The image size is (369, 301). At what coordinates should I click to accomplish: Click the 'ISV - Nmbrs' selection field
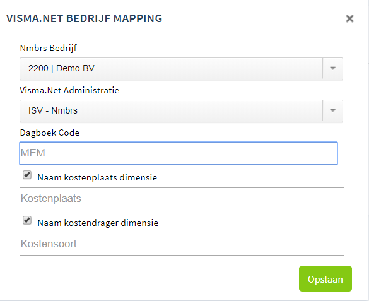coord(181,111)
